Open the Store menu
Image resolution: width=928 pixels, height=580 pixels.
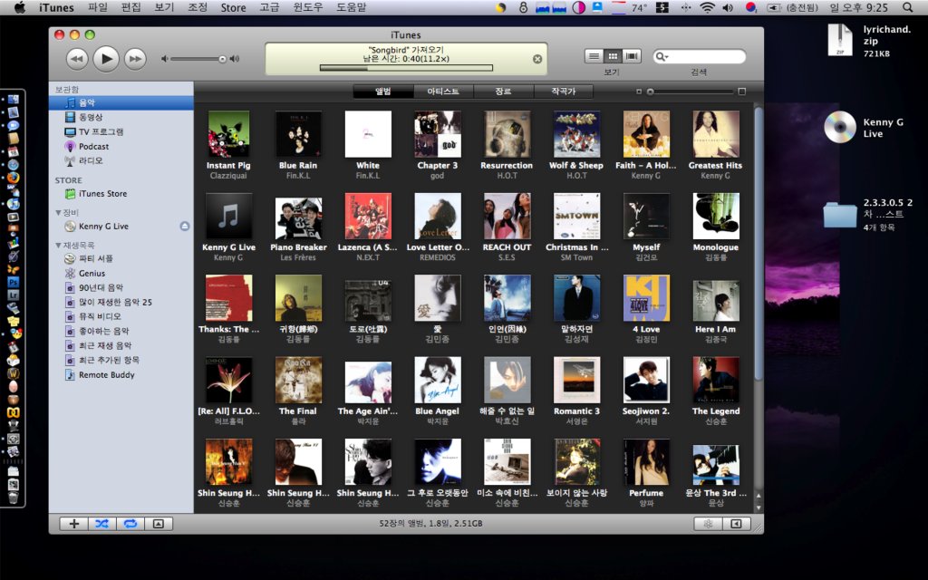click(233, 7)
